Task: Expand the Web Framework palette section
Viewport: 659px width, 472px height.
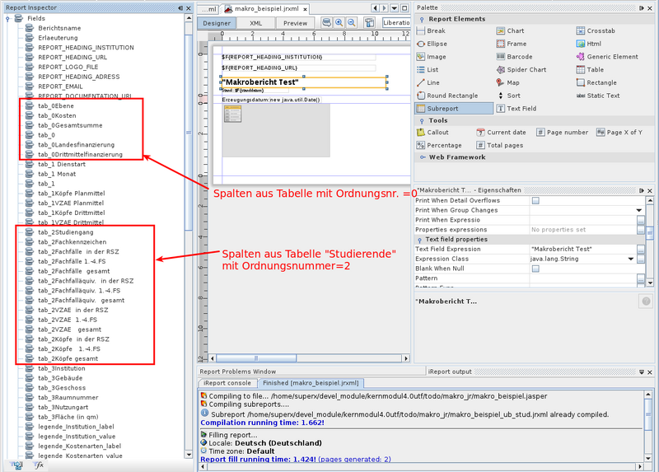Action: click(423, 157)
